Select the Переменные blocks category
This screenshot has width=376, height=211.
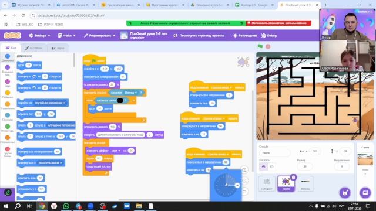pyautogui.click(x=8, y=139)
